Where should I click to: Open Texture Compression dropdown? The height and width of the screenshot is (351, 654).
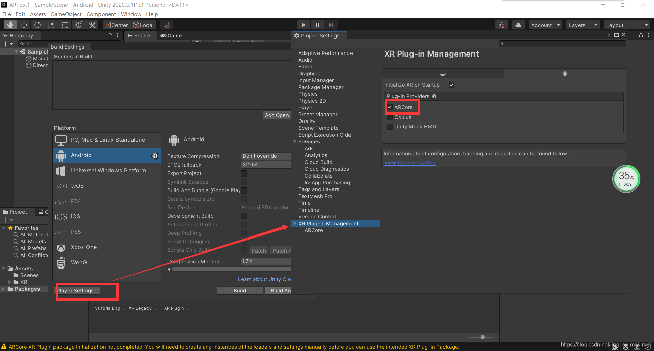coord(266,156)
